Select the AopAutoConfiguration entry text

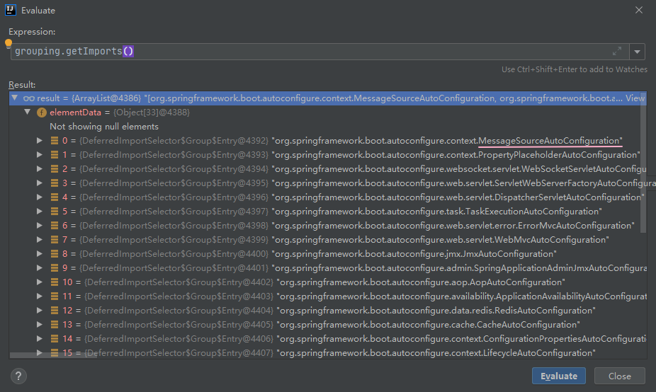pos(421,282)
